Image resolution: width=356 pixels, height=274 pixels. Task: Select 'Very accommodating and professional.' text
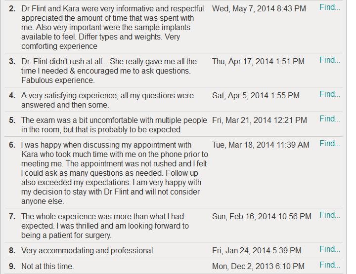click(x=88, y=251)
